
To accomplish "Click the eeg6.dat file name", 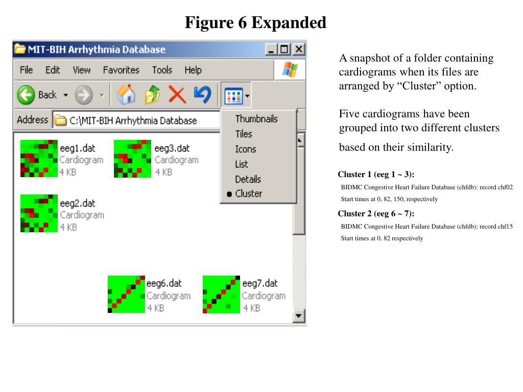I will pyautogui.click(x=164, y=283).
